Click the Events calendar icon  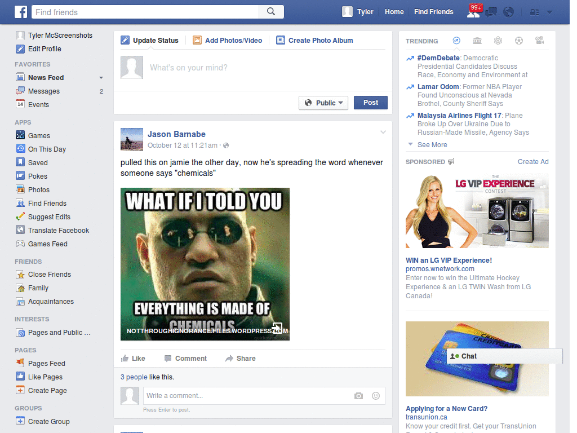point(20,104)
